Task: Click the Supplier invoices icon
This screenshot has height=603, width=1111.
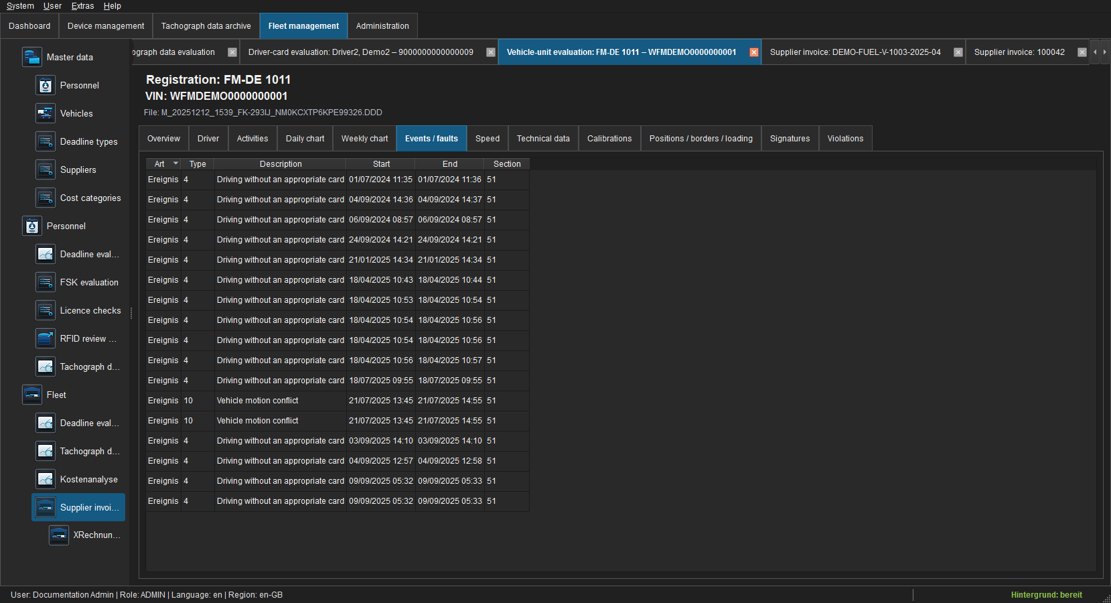Action: 46,507
